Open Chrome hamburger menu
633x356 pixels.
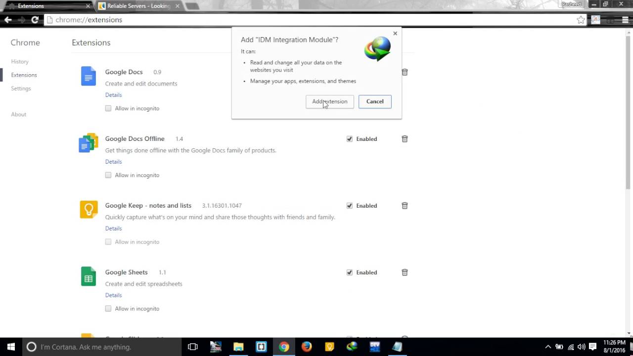tap(626, 20)
